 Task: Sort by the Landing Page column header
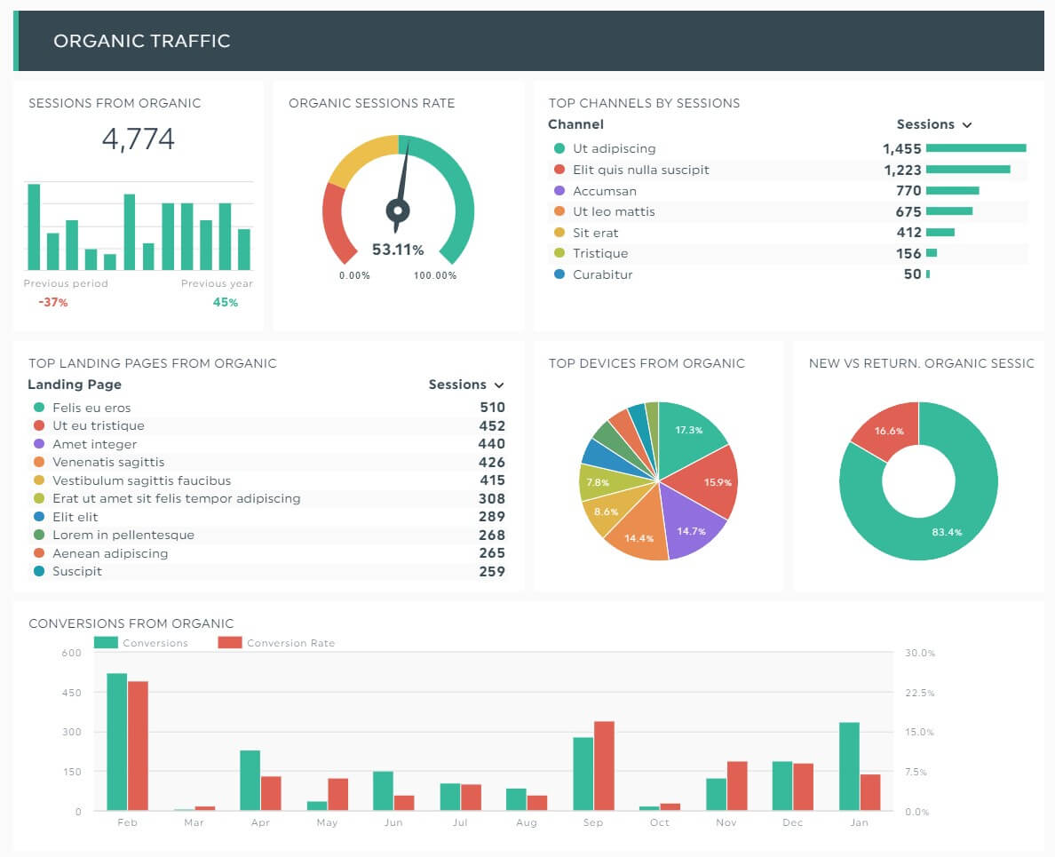[75, 385]
